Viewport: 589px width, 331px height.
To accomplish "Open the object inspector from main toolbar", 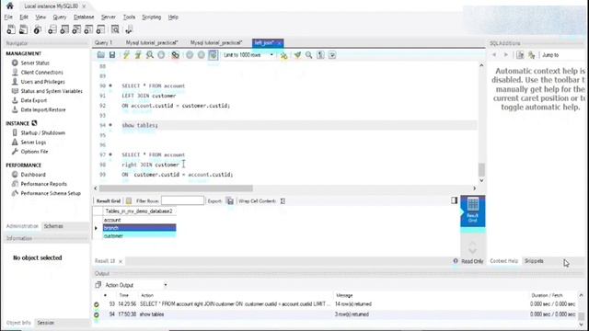I will tap(37, 29).
